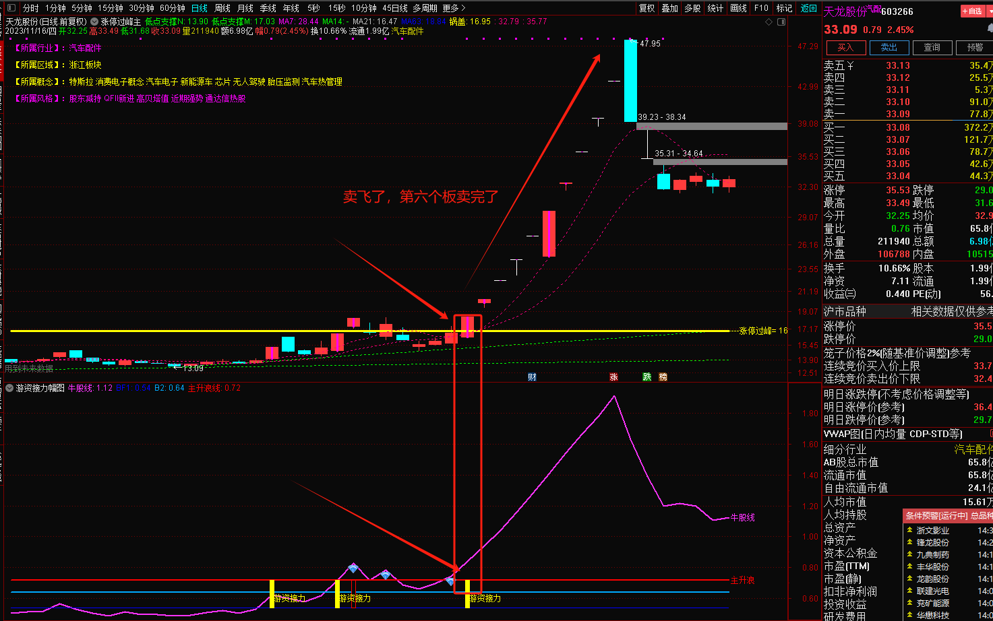The width and height of the screenshot is (993, 621).
Task: Select the 月线 period tab
Action: (245, 8)
